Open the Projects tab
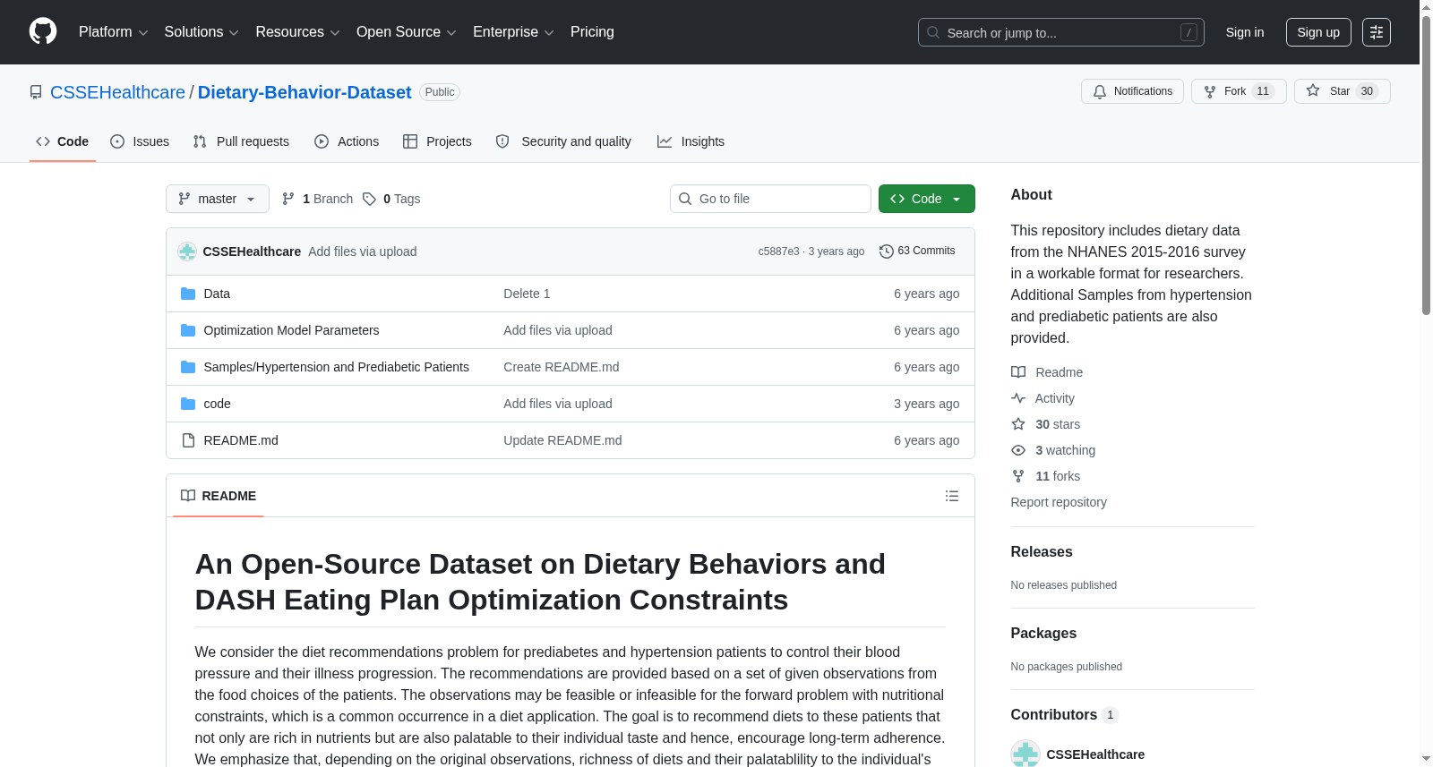The width and height of the screenshot is (1433, 767). click(437, 141)
